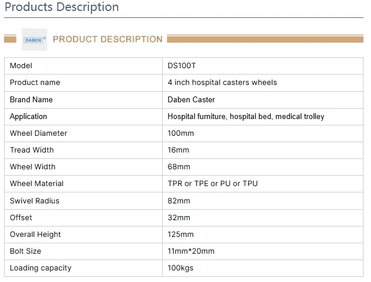Click the Wheel Diameter 100mm value
The image size is (371, 282).
click(181, 133)
